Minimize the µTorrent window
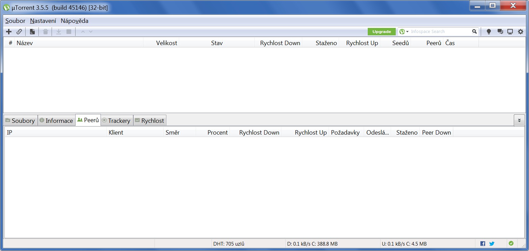 click(477, 6)
